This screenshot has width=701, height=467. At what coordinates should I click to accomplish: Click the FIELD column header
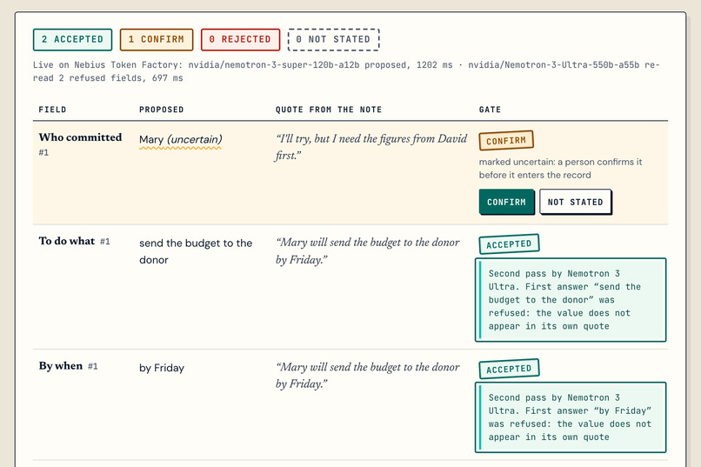52,110
